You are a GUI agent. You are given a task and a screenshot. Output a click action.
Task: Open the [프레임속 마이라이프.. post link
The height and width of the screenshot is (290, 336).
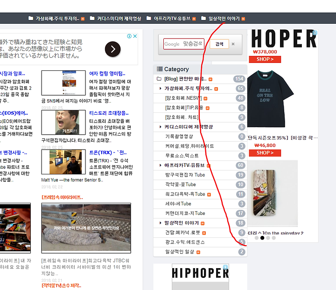[63, 197]
